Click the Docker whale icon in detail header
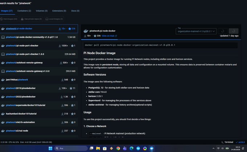This screenshot has height=152, width=247. click(x=86, y=31)
